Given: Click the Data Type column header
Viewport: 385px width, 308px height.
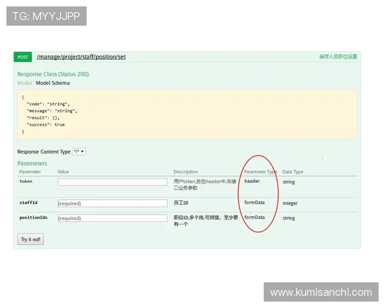Looking at the screenshot, I should (293, 172).
